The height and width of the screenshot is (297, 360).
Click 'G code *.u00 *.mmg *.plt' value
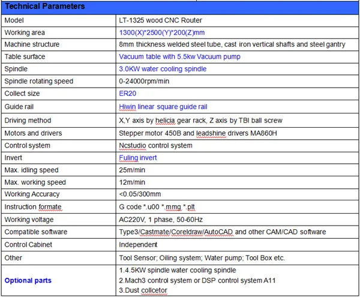[157, 207]
